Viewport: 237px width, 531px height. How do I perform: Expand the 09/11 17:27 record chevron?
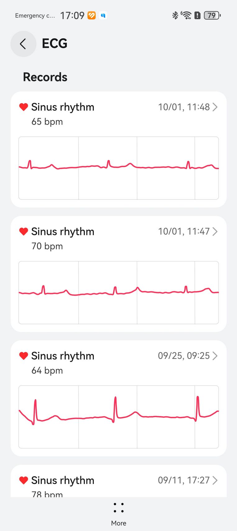(215, 480)
